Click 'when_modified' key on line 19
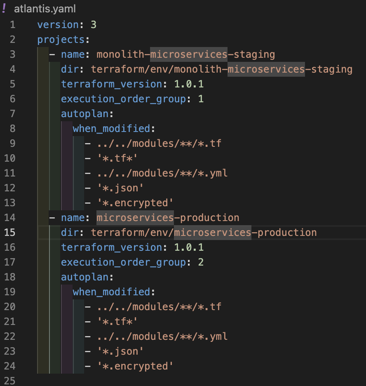The height and width of the screenshot is (386, 366). [111, 292]
